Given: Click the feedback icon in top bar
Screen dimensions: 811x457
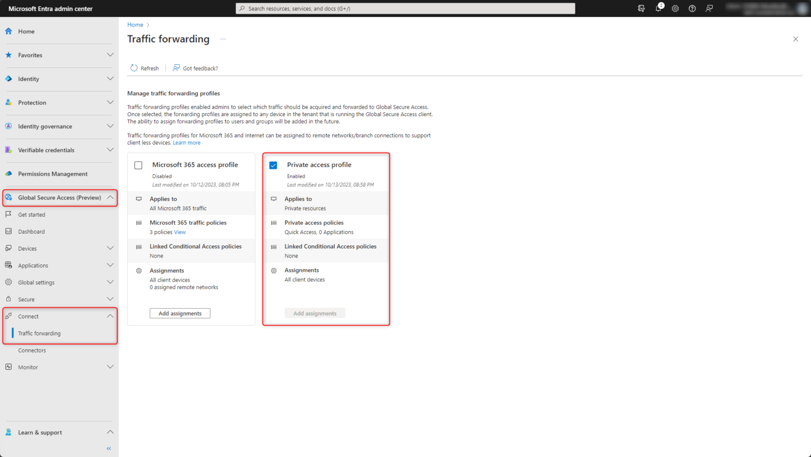Looking at the screenshot, I should point(709,8).
